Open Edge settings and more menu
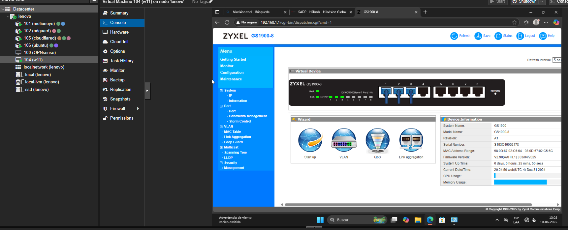The image size is (568, 230). [x=546, y=22]
